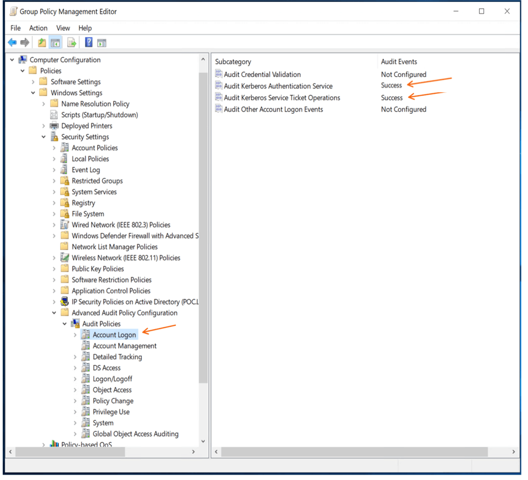This screenshot has height=480, width=528.
Task: Expand the Logon/Logoff audit category
Action: click(75, 380)
